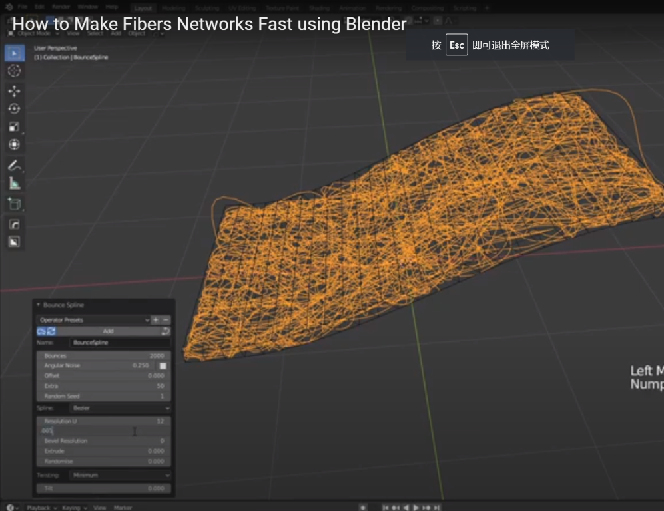Viewport: 664px width, 511px height.
Task: Click the minus to remove an operator preset
Action: 166,320
